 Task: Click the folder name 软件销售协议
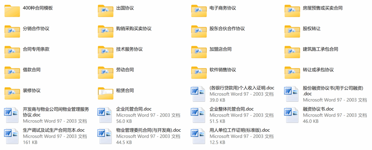click(223, 70)
